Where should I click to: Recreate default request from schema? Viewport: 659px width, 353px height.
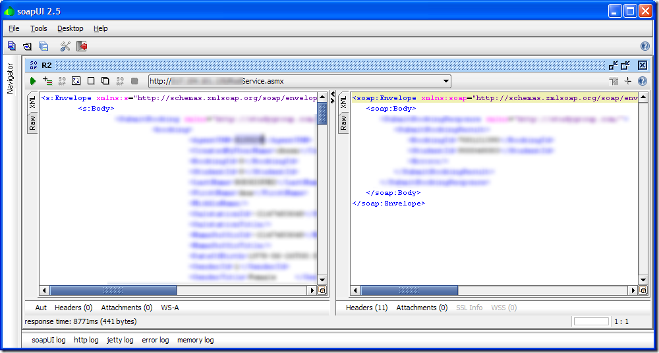pyautogui.click(x=76, y=81)
